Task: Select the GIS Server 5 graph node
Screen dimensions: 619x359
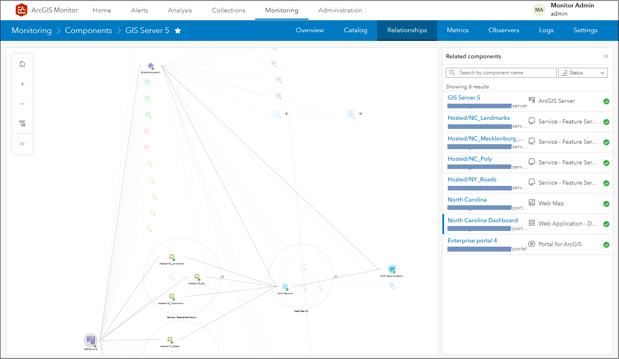Action: tap(91, 340)
